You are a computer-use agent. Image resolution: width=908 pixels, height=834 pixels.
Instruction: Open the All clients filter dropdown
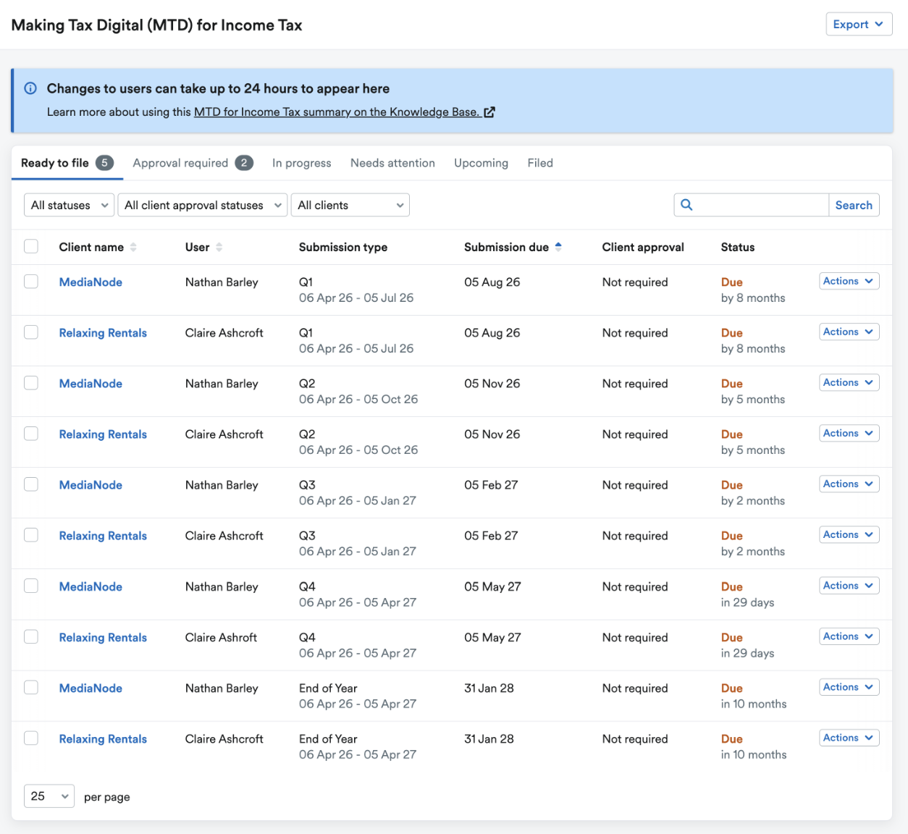pos(350,205)
